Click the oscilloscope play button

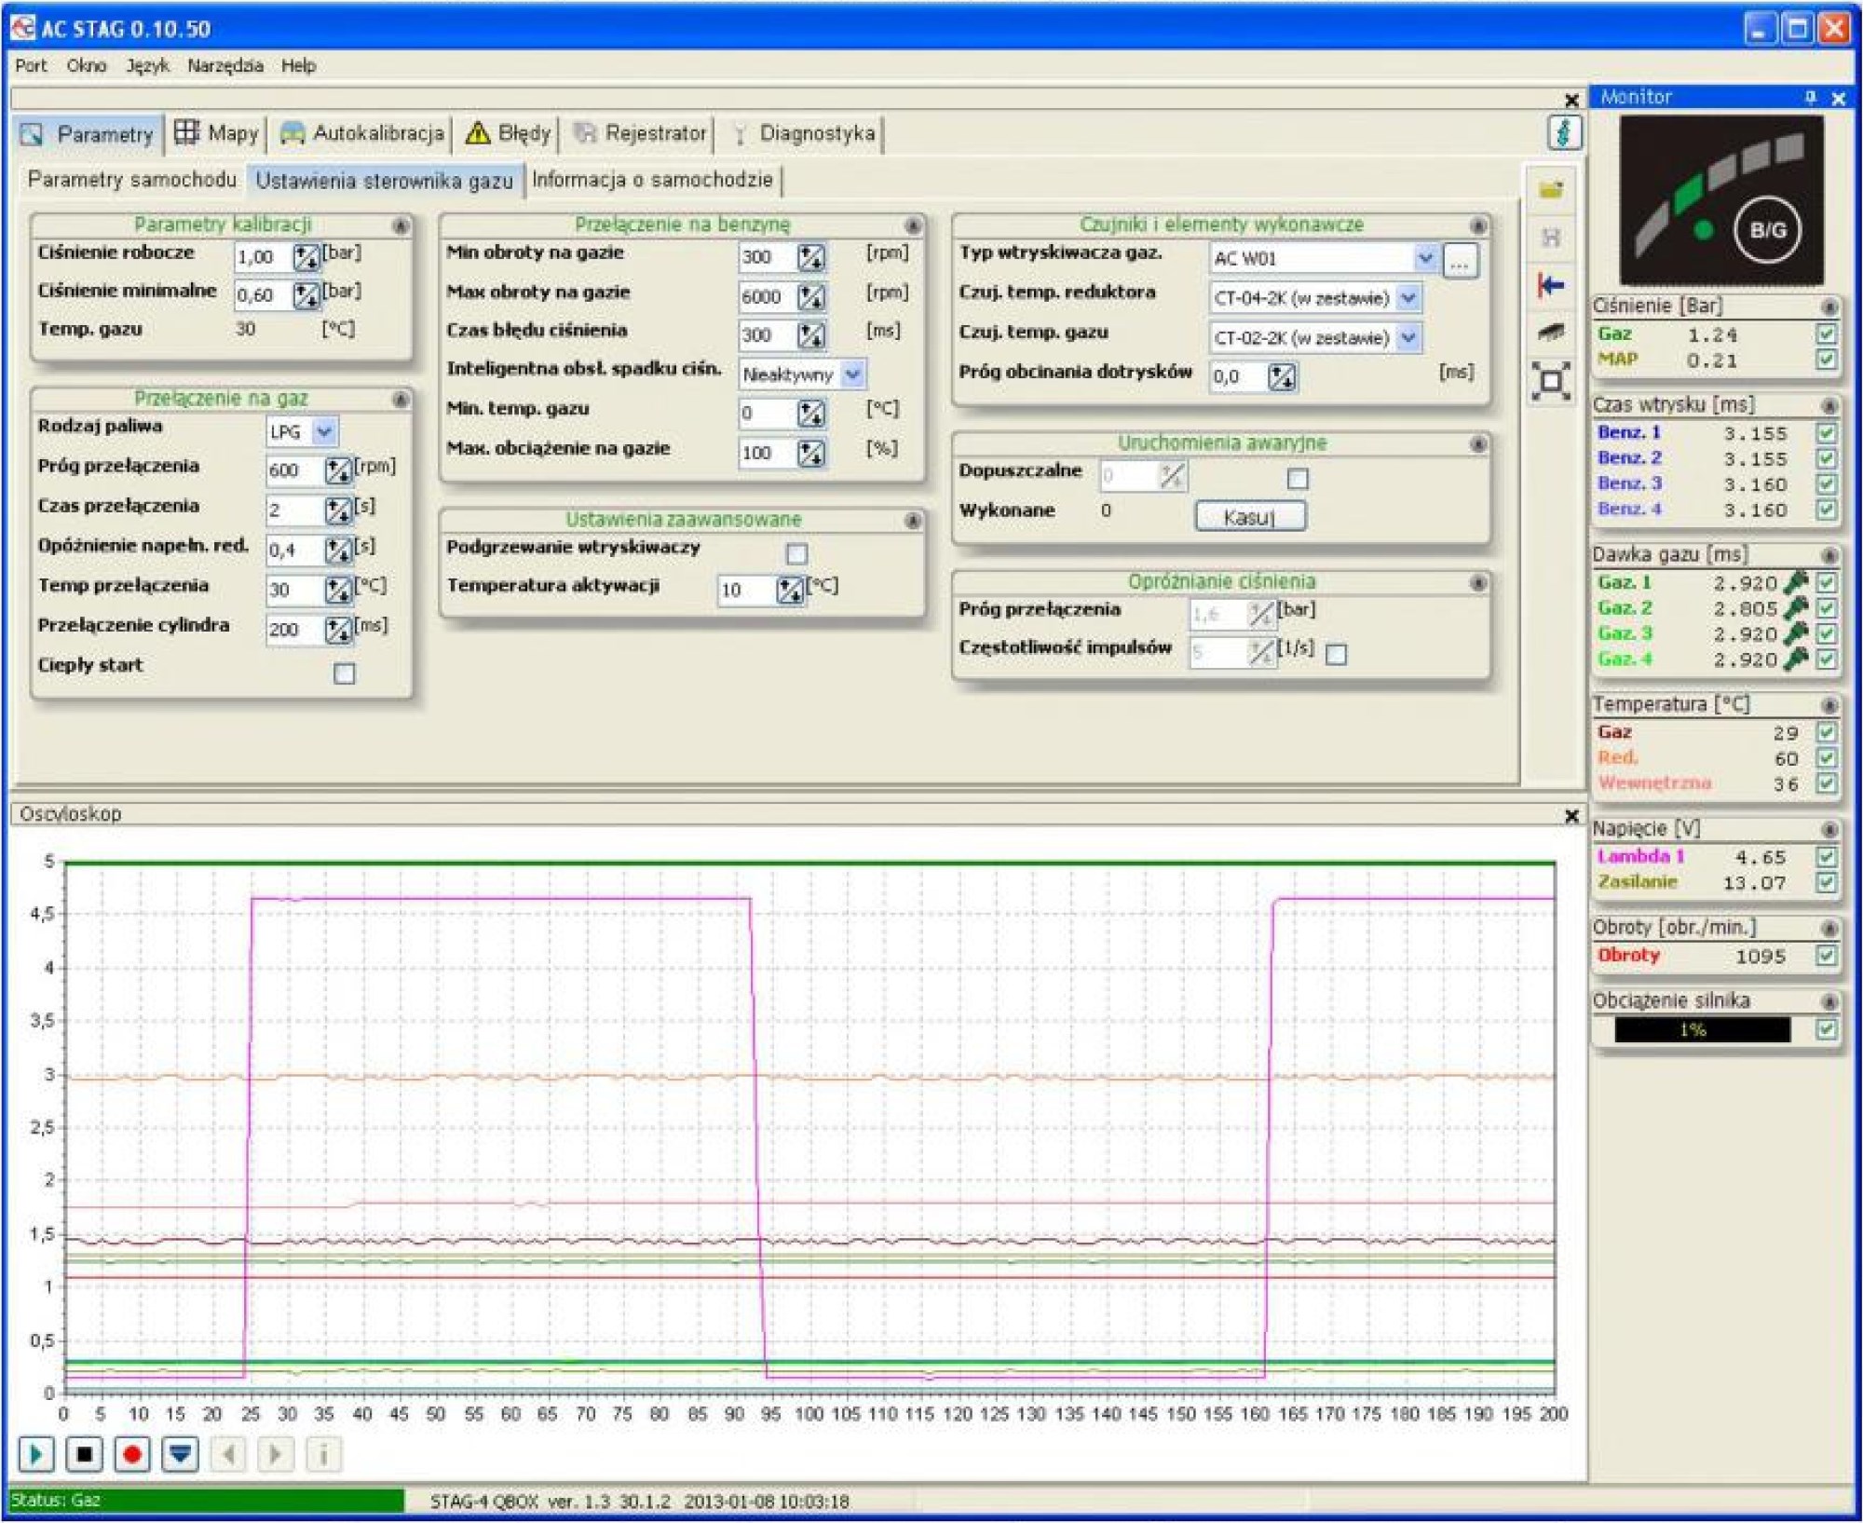[x=35, y=1454]
